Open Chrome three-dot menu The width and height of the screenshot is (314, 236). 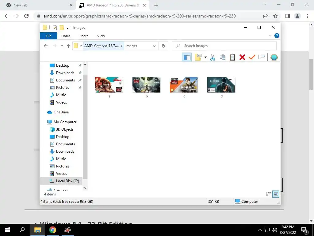[x=307, y=16]
